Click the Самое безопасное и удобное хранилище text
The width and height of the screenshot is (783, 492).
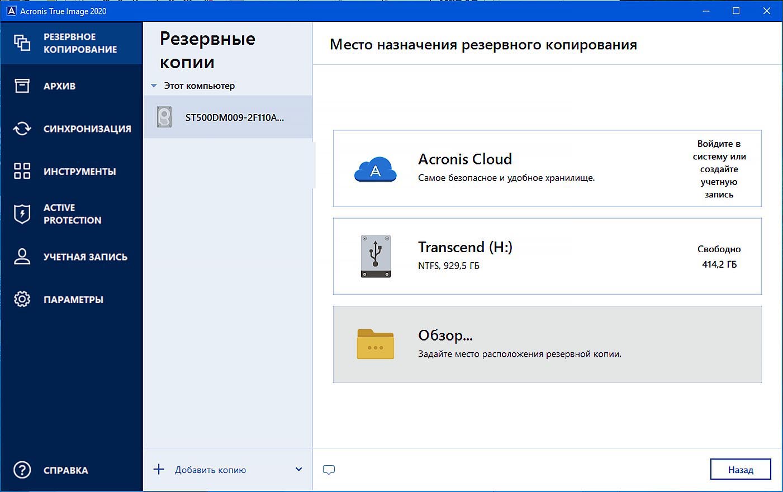506,178
